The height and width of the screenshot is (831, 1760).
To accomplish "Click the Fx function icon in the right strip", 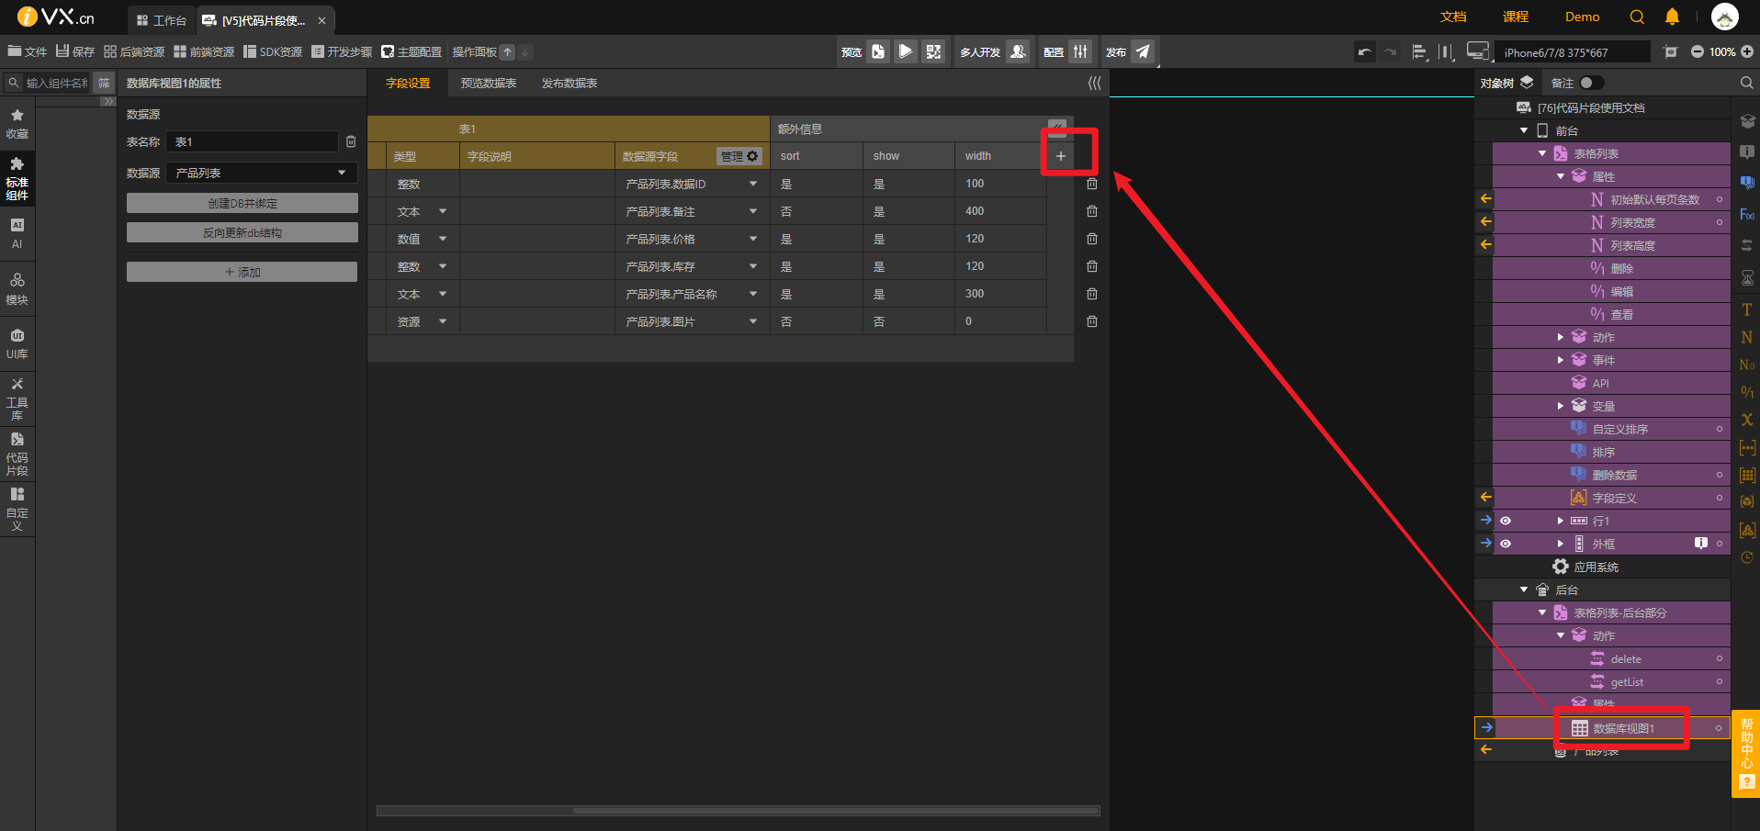I will [x=1747, y=215].
